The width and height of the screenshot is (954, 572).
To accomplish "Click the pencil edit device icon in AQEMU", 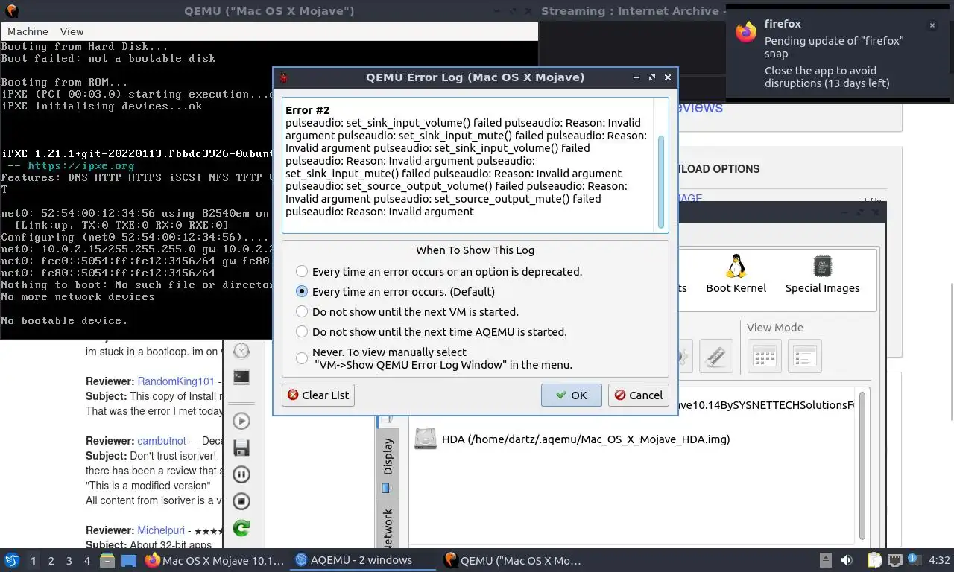I will tap(715, 356).
